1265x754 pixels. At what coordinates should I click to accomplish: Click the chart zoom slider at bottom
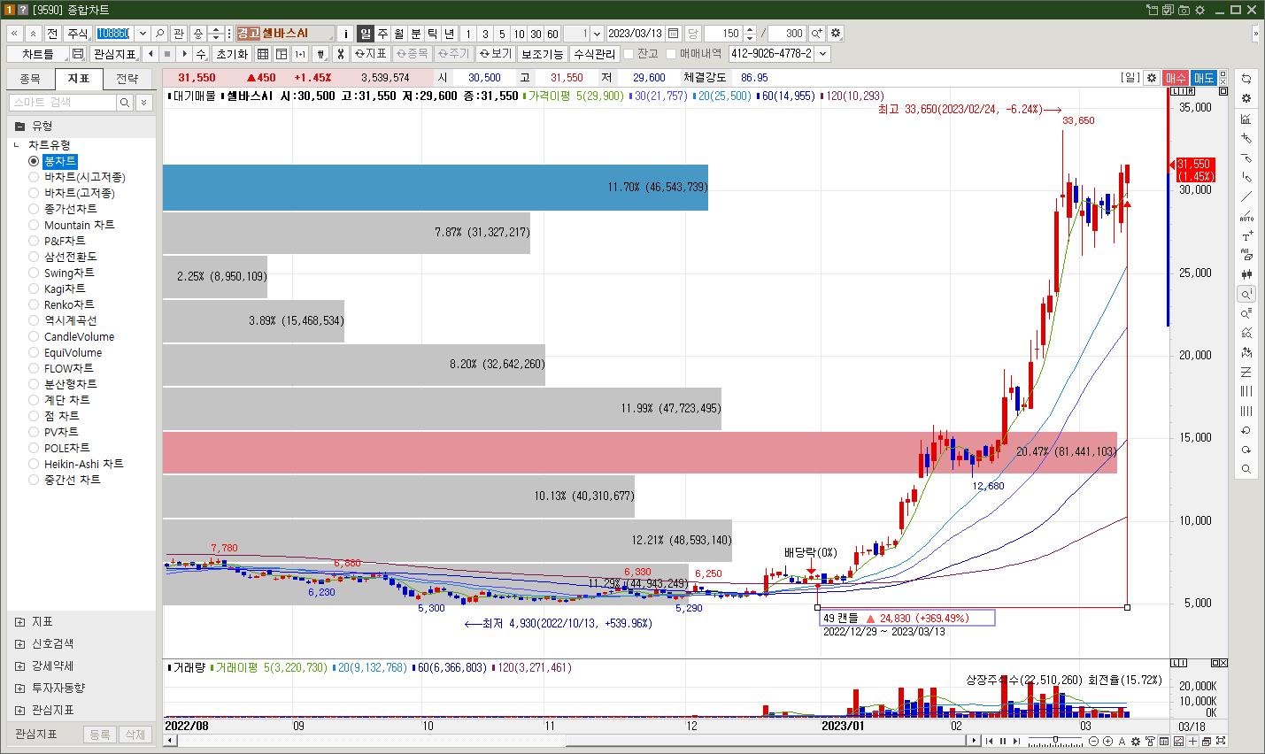coord(1055,740)
